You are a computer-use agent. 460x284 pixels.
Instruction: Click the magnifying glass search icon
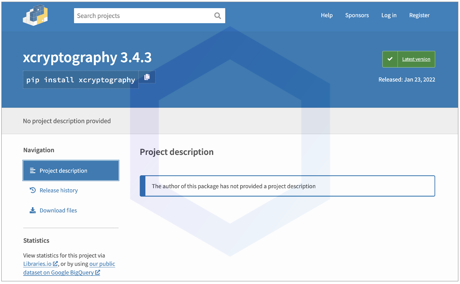click(x=217, y=16)
